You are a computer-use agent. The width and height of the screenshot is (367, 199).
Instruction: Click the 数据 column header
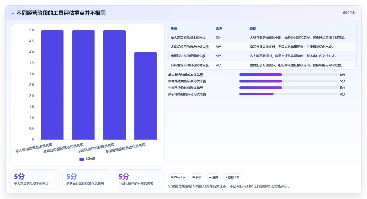219,29
